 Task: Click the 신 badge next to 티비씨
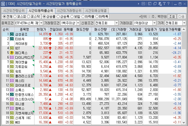tap(12, 39)
